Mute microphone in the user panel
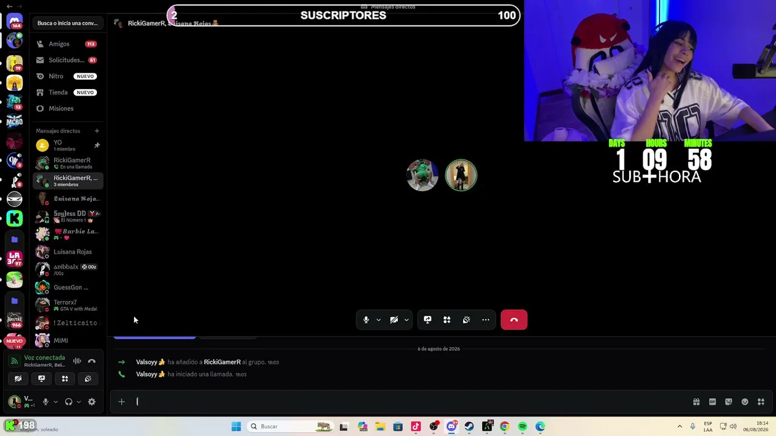Screen dimensions: 776x436 coord(45,401)
